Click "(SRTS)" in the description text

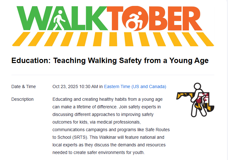click(81, 137)
